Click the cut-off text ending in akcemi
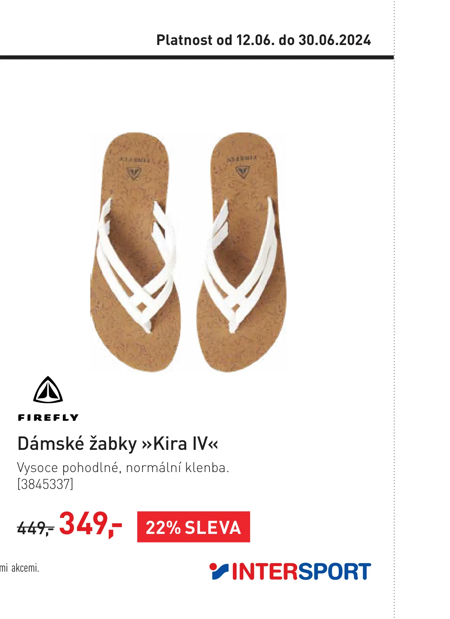 [x=20, y=568]
